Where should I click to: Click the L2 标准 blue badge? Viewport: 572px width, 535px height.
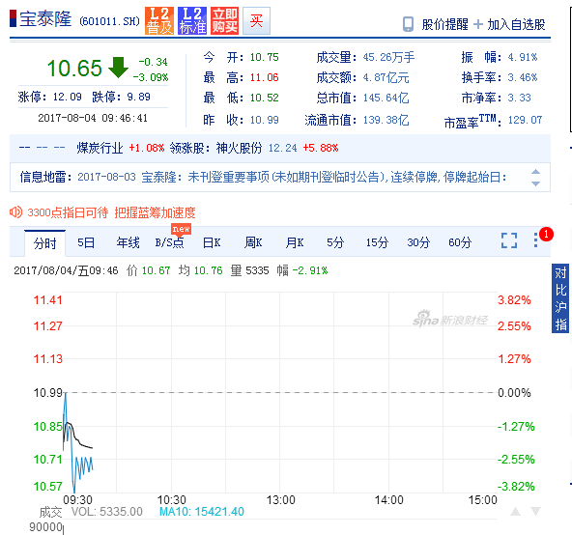[192, 20]
